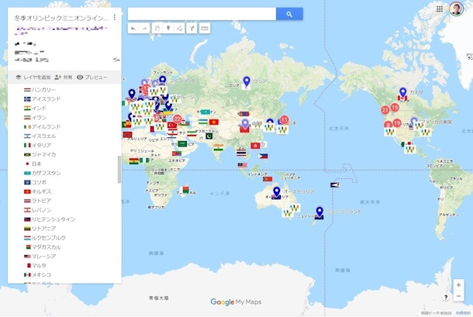This screenshot has height=317, width=473.
Task: Select the hand pan tool
Action: pos(157,28)
